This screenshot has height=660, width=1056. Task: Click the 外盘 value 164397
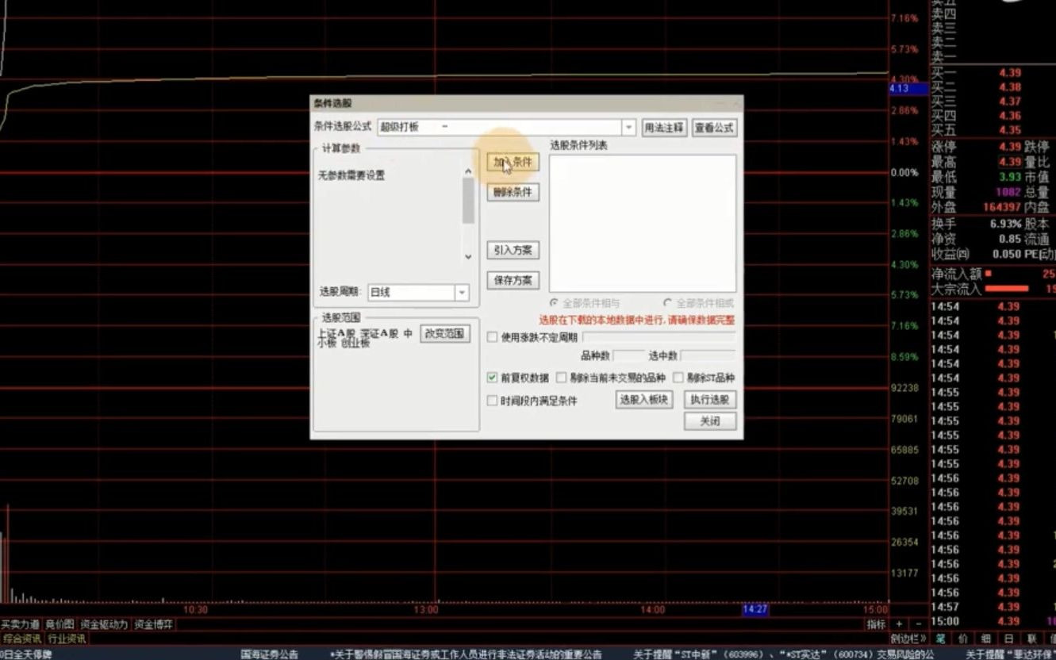pyautogui.click(x=1003, y=207)
